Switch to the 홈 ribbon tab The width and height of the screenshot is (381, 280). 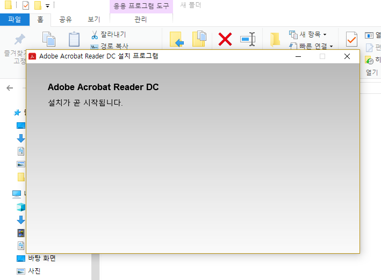(40, 19)
